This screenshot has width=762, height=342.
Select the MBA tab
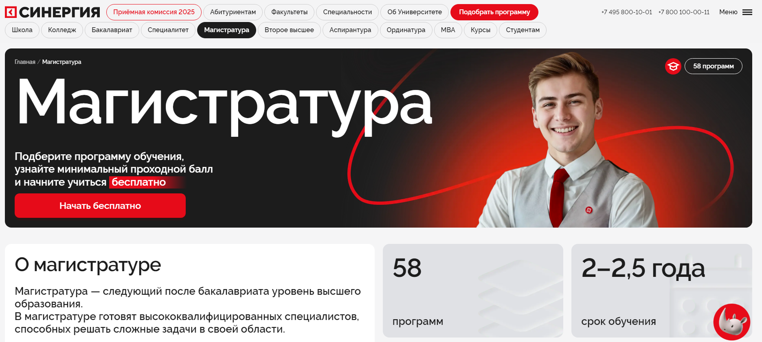pos(448,30)
